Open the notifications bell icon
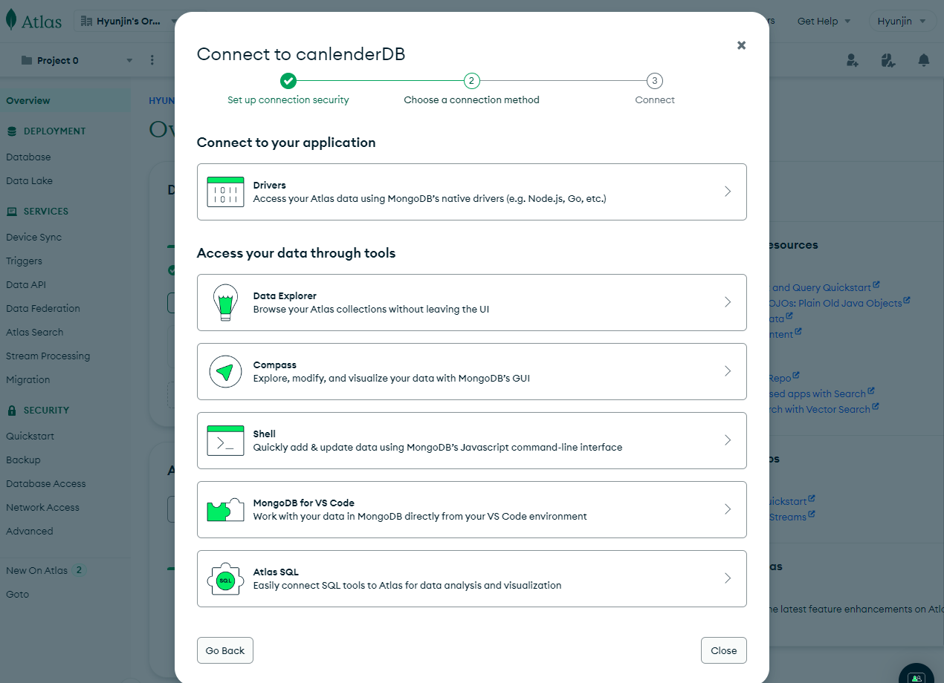This screenshot has width=944, height=683. coord(923,60)
